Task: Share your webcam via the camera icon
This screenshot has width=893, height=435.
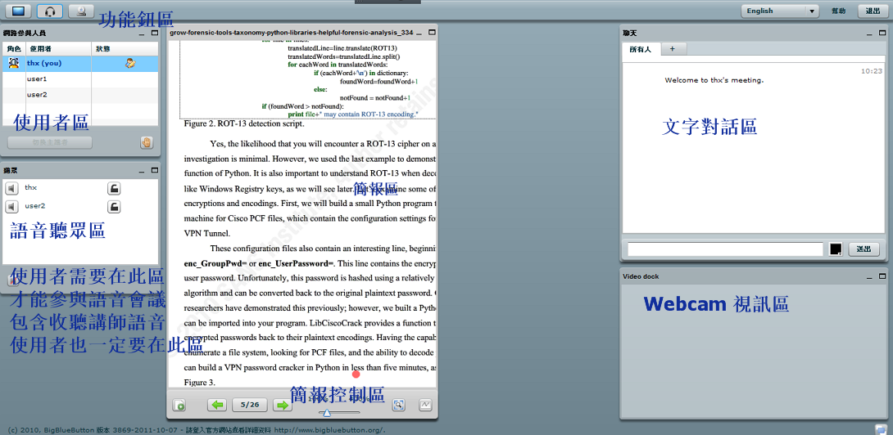Action: (x=81, y=11)
